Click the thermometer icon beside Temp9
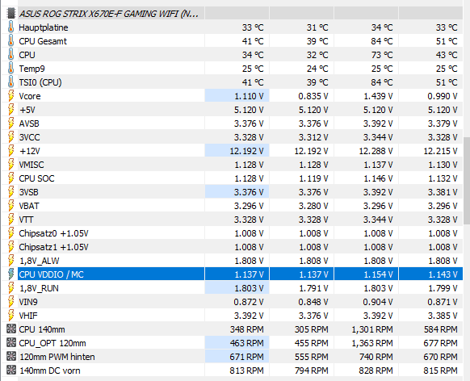Viewport: 470px width, 381px height. pyautogui.click(x=10, y=69)
